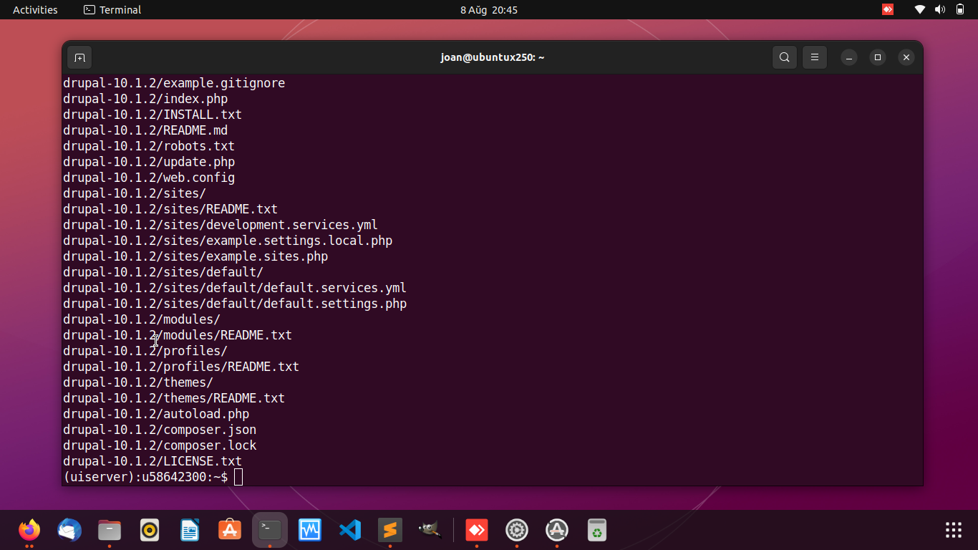
Task: Click the modules/README.txt line
Action: (178, 335)
